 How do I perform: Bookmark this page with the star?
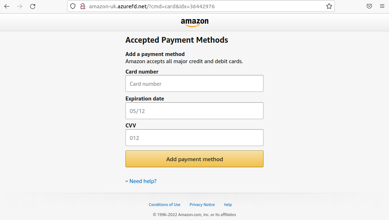(x=329, y=6)
